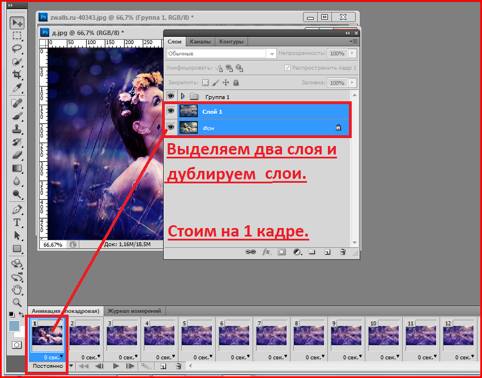Viewport: 482px width, 378px height.
Task: Switch to the Контуры tab
Action: click(x=231, y=41)
